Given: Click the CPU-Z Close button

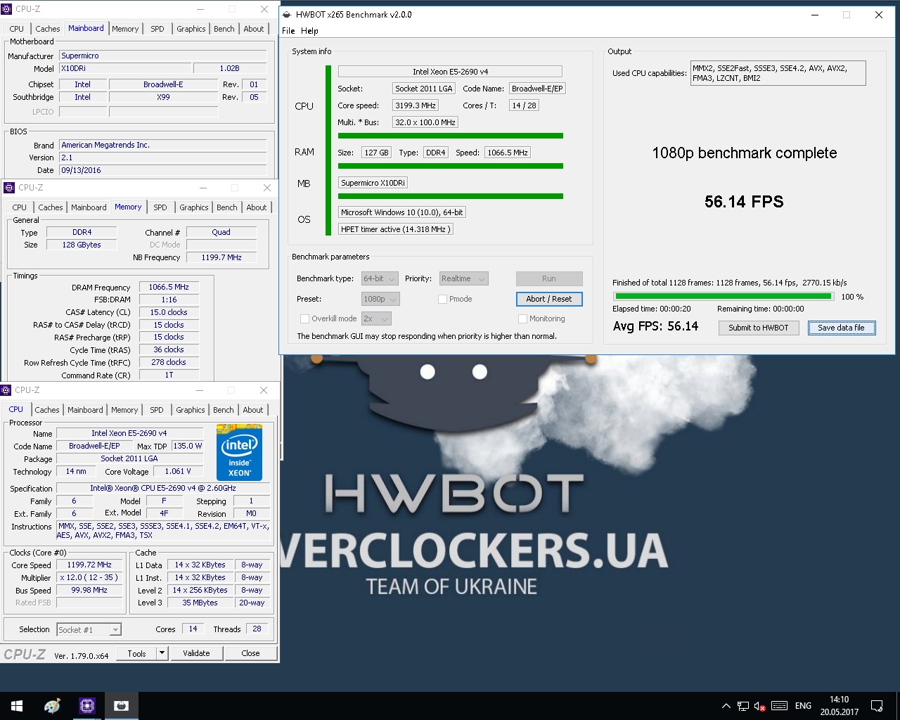Looking at the screenshot, I should point(250,653).
